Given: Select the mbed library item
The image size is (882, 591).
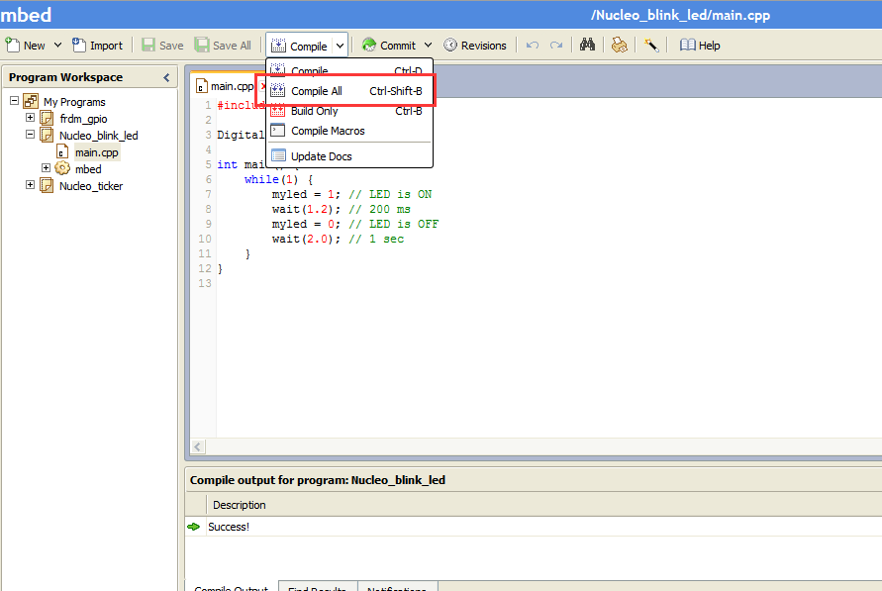Looking at the screenshot, I should (x=88, y=169).
